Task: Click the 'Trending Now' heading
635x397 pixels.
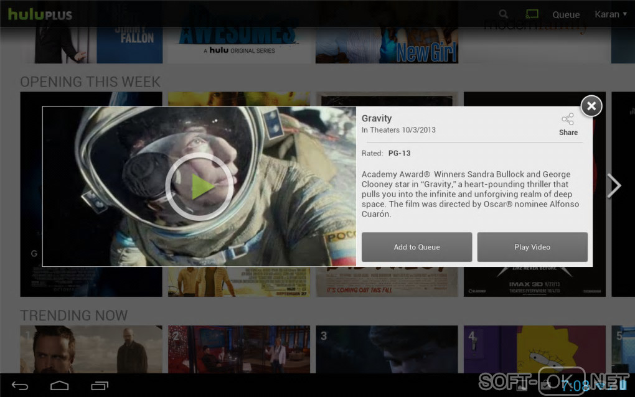Action: click(x=74, y=315)
